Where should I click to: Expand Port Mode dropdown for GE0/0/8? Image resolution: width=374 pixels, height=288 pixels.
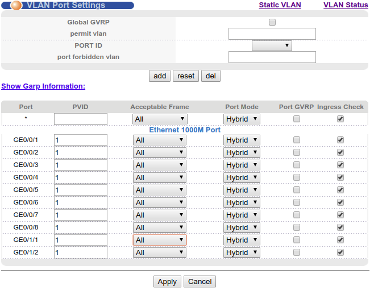point(242,228)
